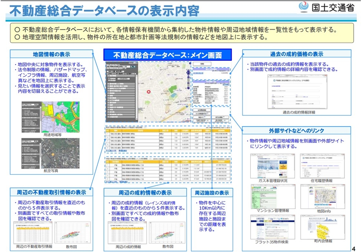
Task: Open the マンション管理情報 thumbnail
Action: pyautogui.click(x=273, y=197)
